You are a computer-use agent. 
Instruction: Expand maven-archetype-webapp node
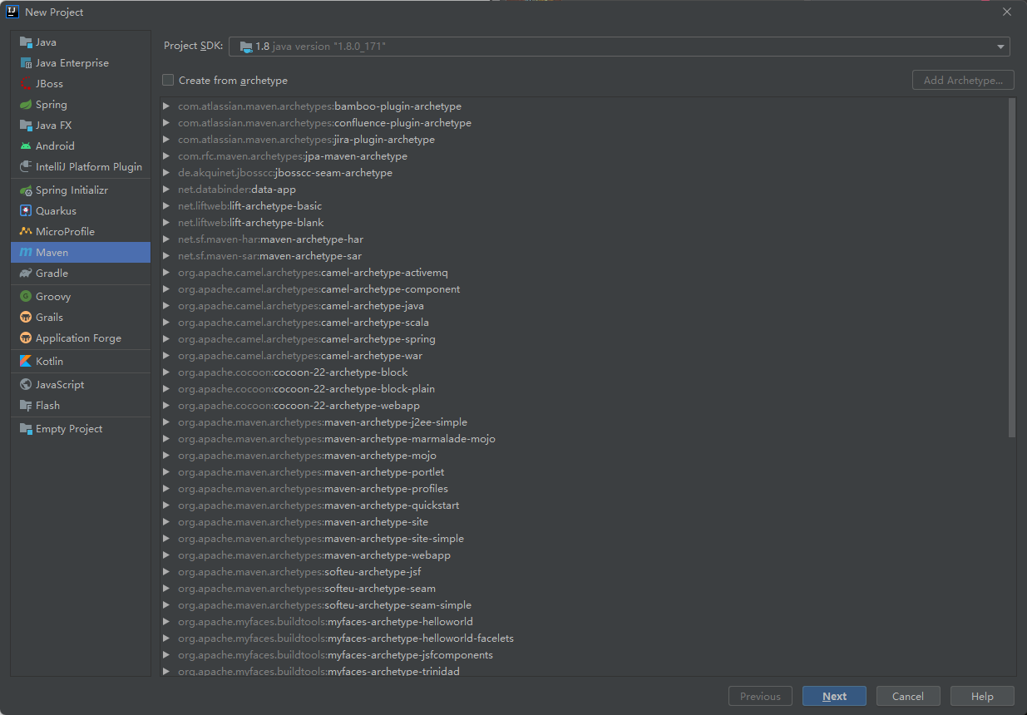(166, 555)
